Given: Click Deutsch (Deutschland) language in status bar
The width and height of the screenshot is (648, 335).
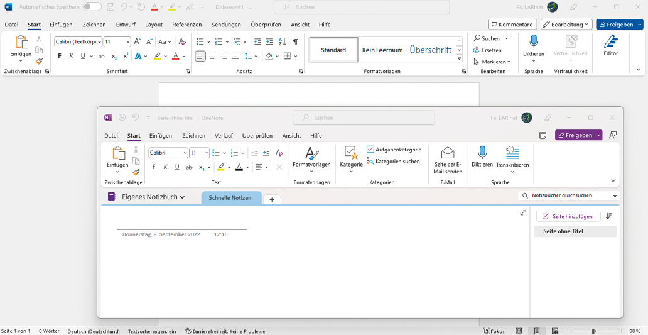Looking at the screenshot, I should click(x=94, y=331).
